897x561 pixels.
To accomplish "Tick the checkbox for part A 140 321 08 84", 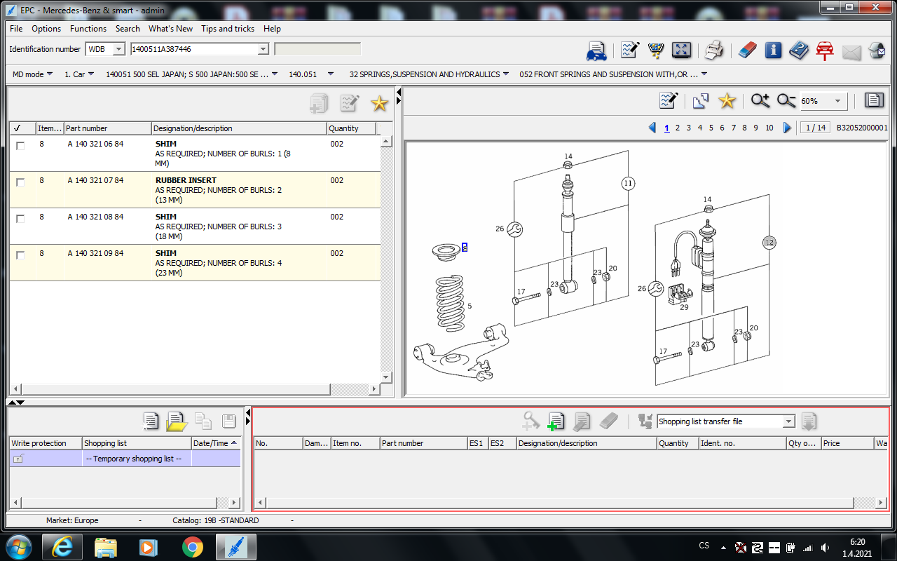I will [x=20, y=219].
